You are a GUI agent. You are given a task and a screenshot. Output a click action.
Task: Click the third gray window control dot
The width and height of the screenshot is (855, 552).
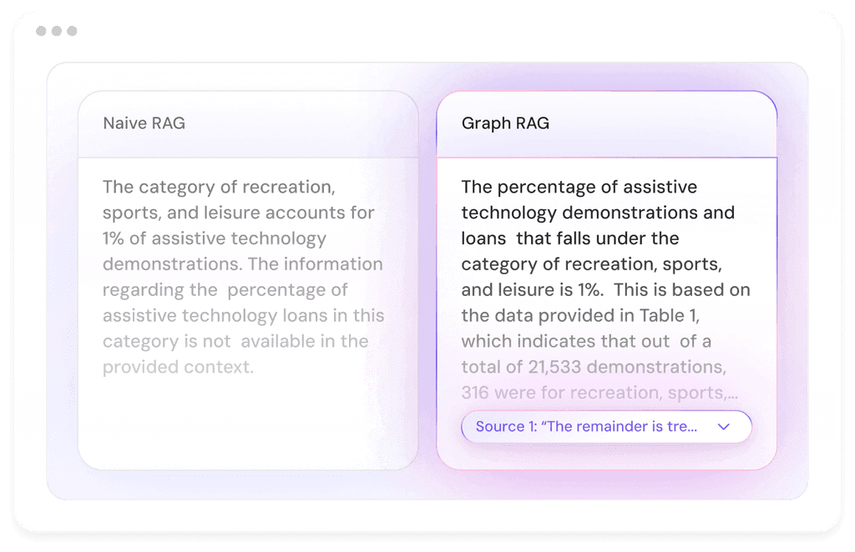(72, 31)
